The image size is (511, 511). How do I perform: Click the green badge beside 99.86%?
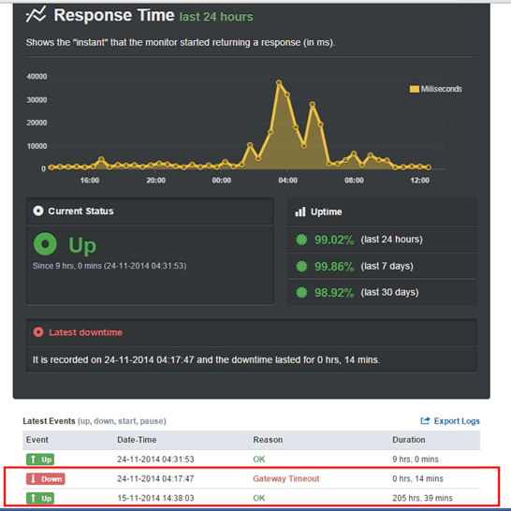(301, 266)
